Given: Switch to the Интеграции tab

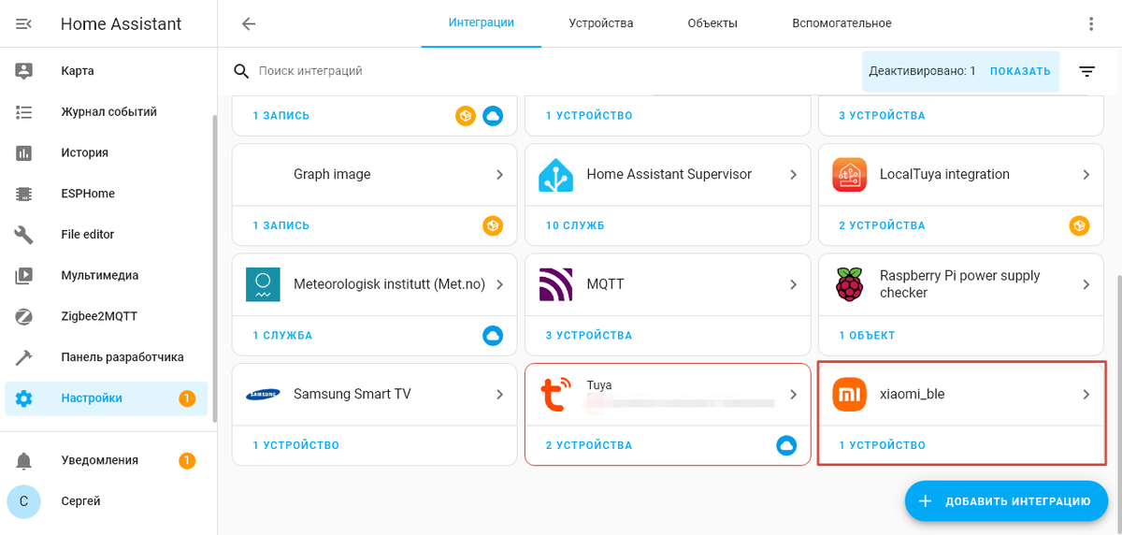Looking at the screenshot, I should pyautogui.click(x=482, y=23).
